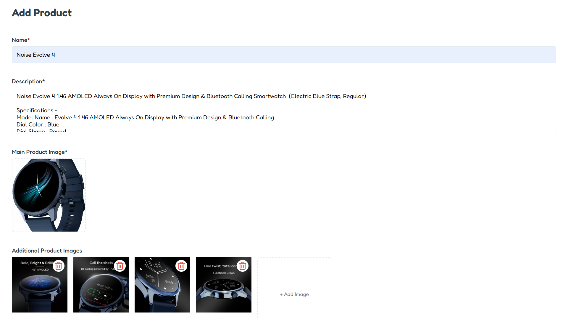The height and width of the screenshot is (319, 568).
Task: Click into the Description text area
Action: 284,110
